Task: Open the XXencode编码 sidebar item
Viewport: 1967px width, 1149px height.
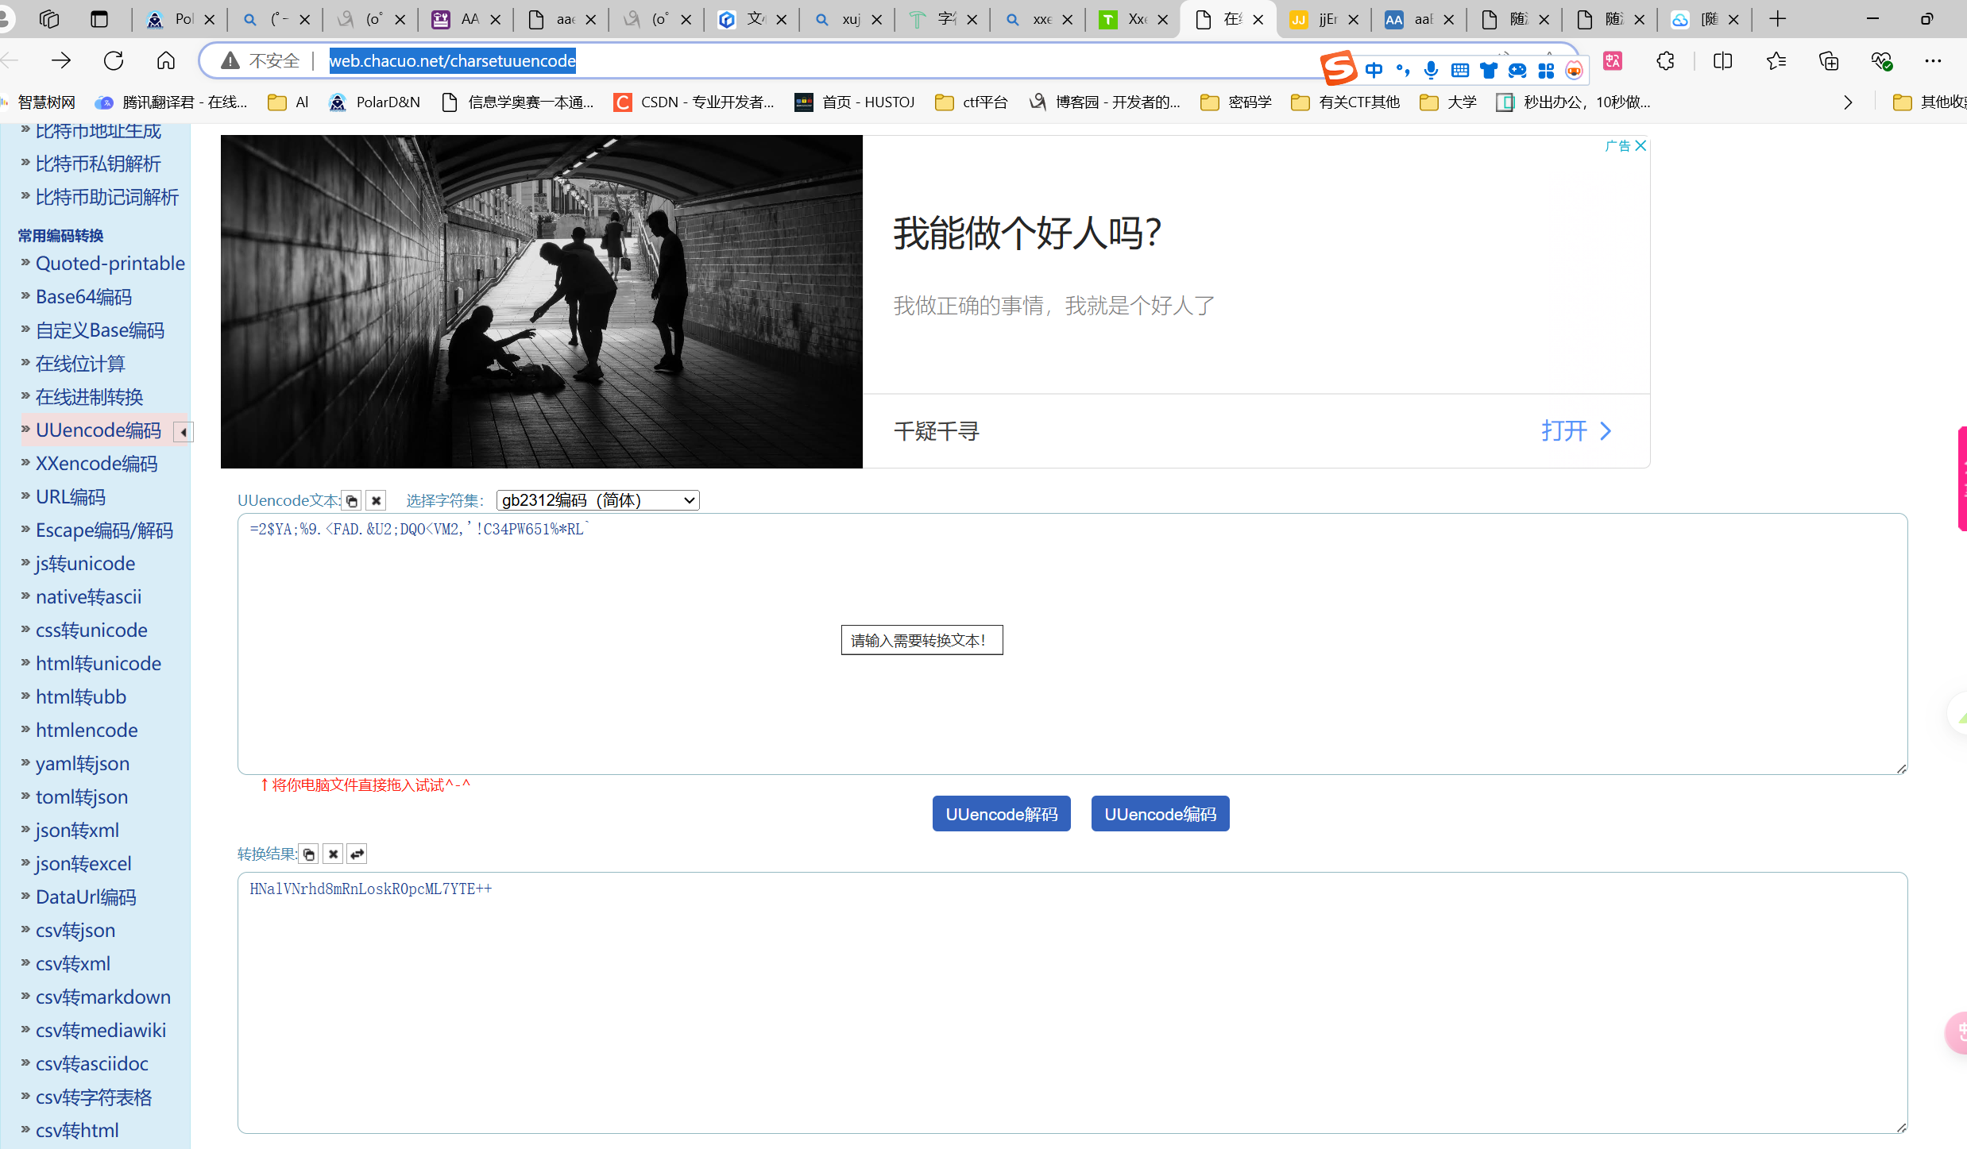Action: click(x=96, y=464)
